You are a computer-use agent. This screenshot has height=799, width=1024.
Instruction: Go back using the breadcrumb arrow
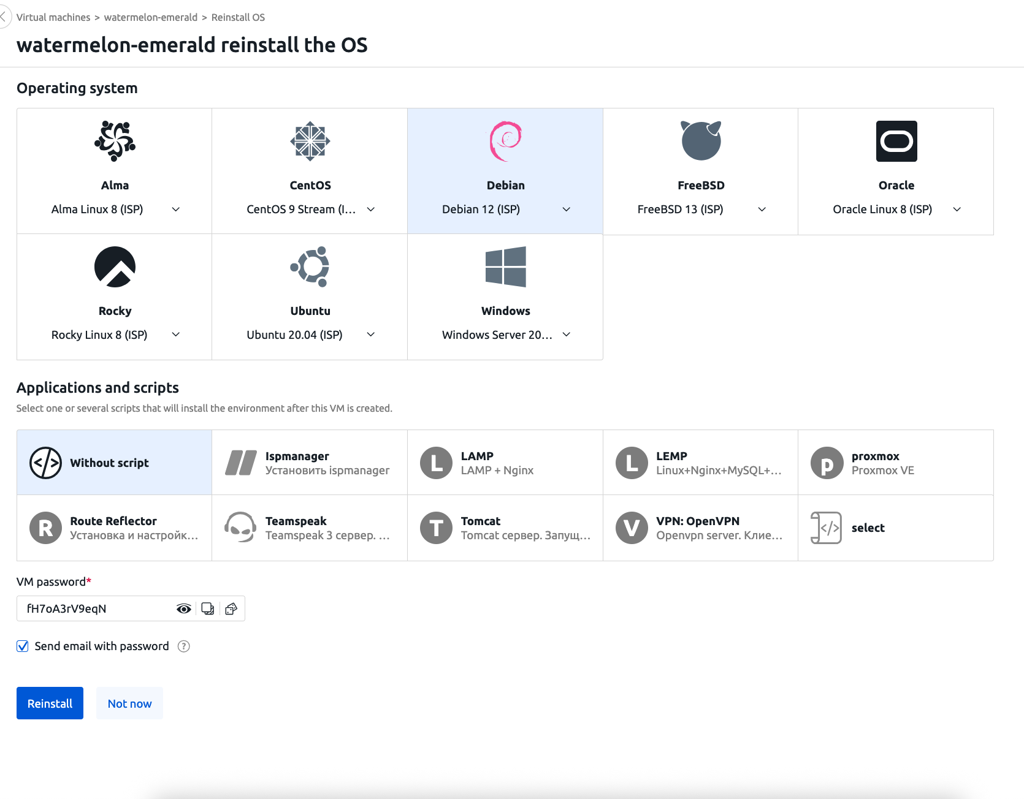tap(3, 17)
